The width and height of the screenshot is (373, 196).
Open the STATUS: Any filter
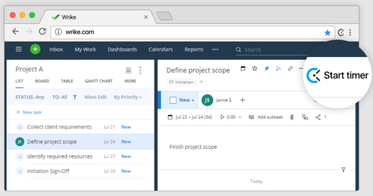click(30, 97)
